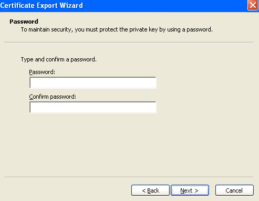Viewport: 259px width, 201px height.
Task: Proceed with the Next button
Action: pos(190,191)
